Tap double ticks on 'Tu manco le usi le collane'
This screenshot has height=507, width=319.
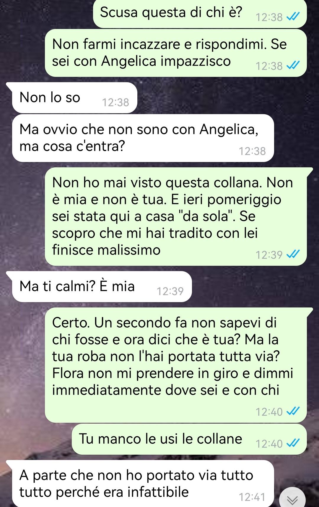tap(293, 443)
